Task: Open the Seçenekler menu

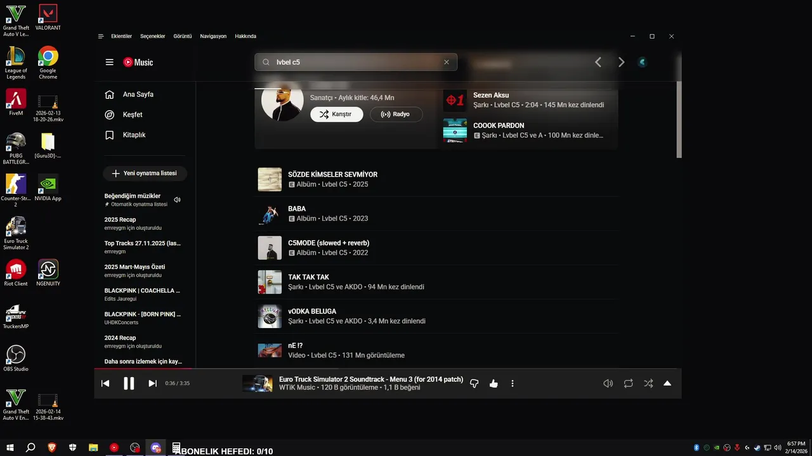Action: [x=153, y=36]
